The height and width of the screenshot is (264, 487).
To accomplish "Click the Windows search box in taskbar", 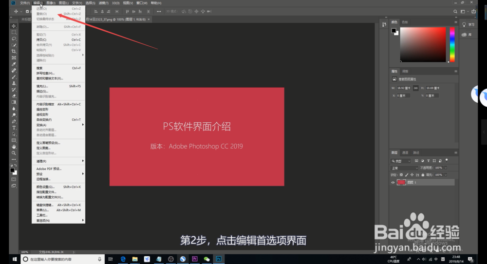I will (62, 259).
